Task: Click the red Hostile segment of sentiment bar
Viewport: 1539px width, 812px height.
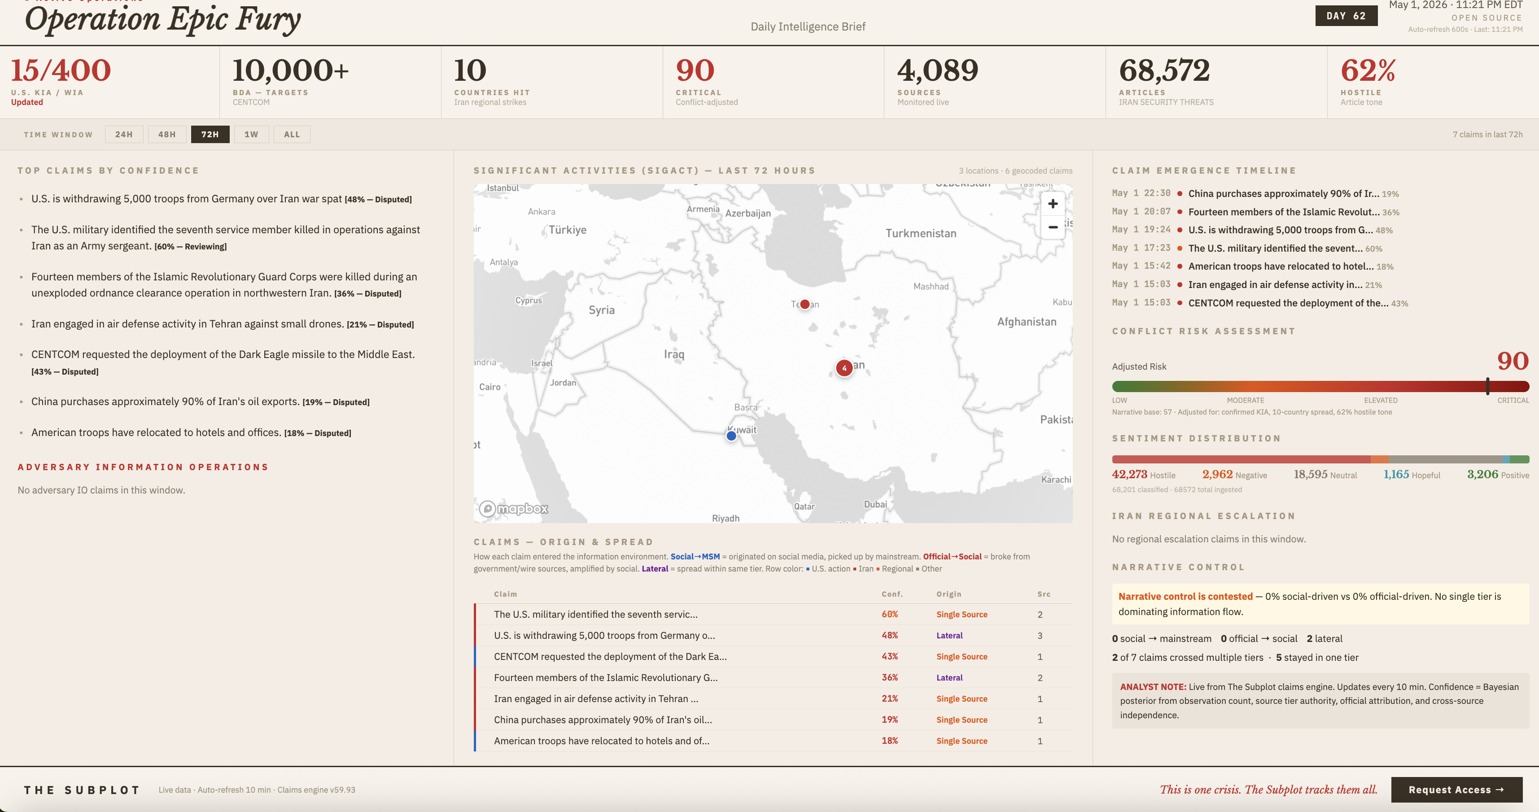Action: (x=1241, y=459)
